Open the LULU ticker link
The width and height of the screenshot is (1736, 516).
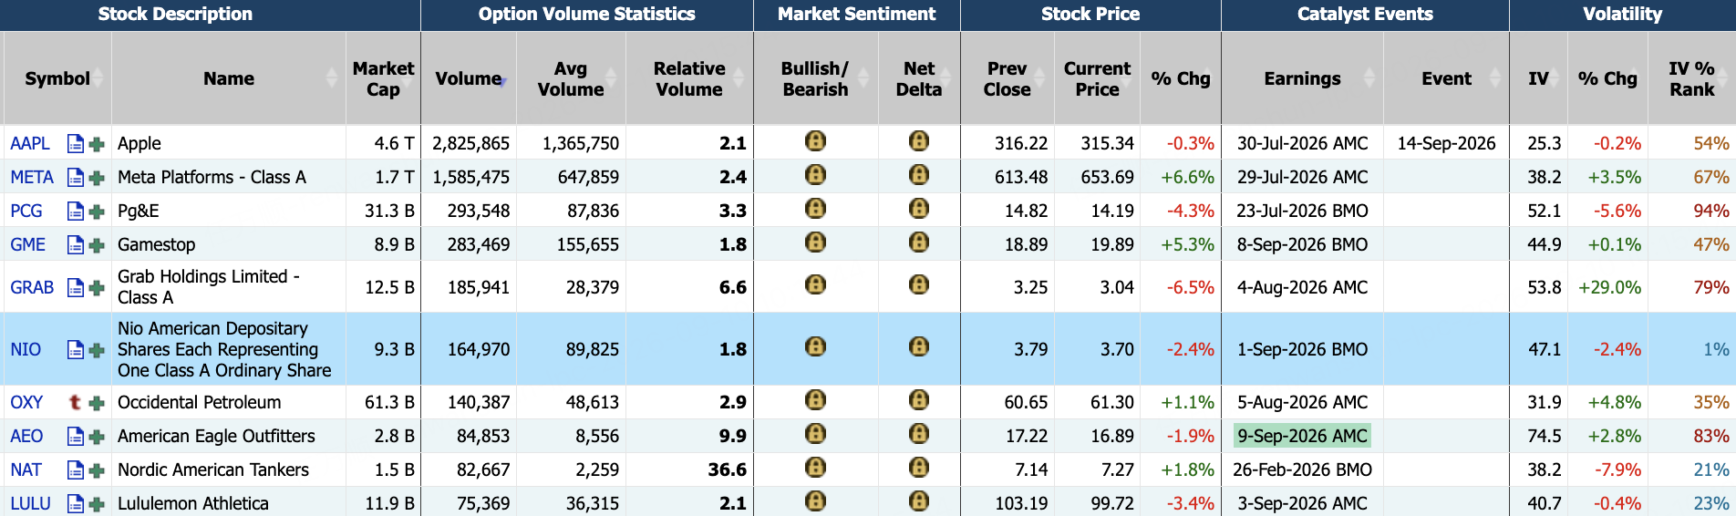pyautogui.click(x=31, y=503)
